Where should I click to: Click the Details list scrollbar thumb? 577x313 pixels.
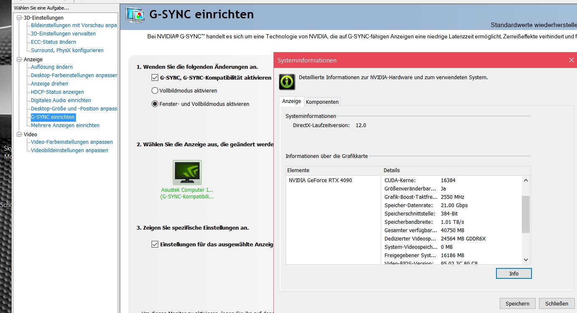526,214
